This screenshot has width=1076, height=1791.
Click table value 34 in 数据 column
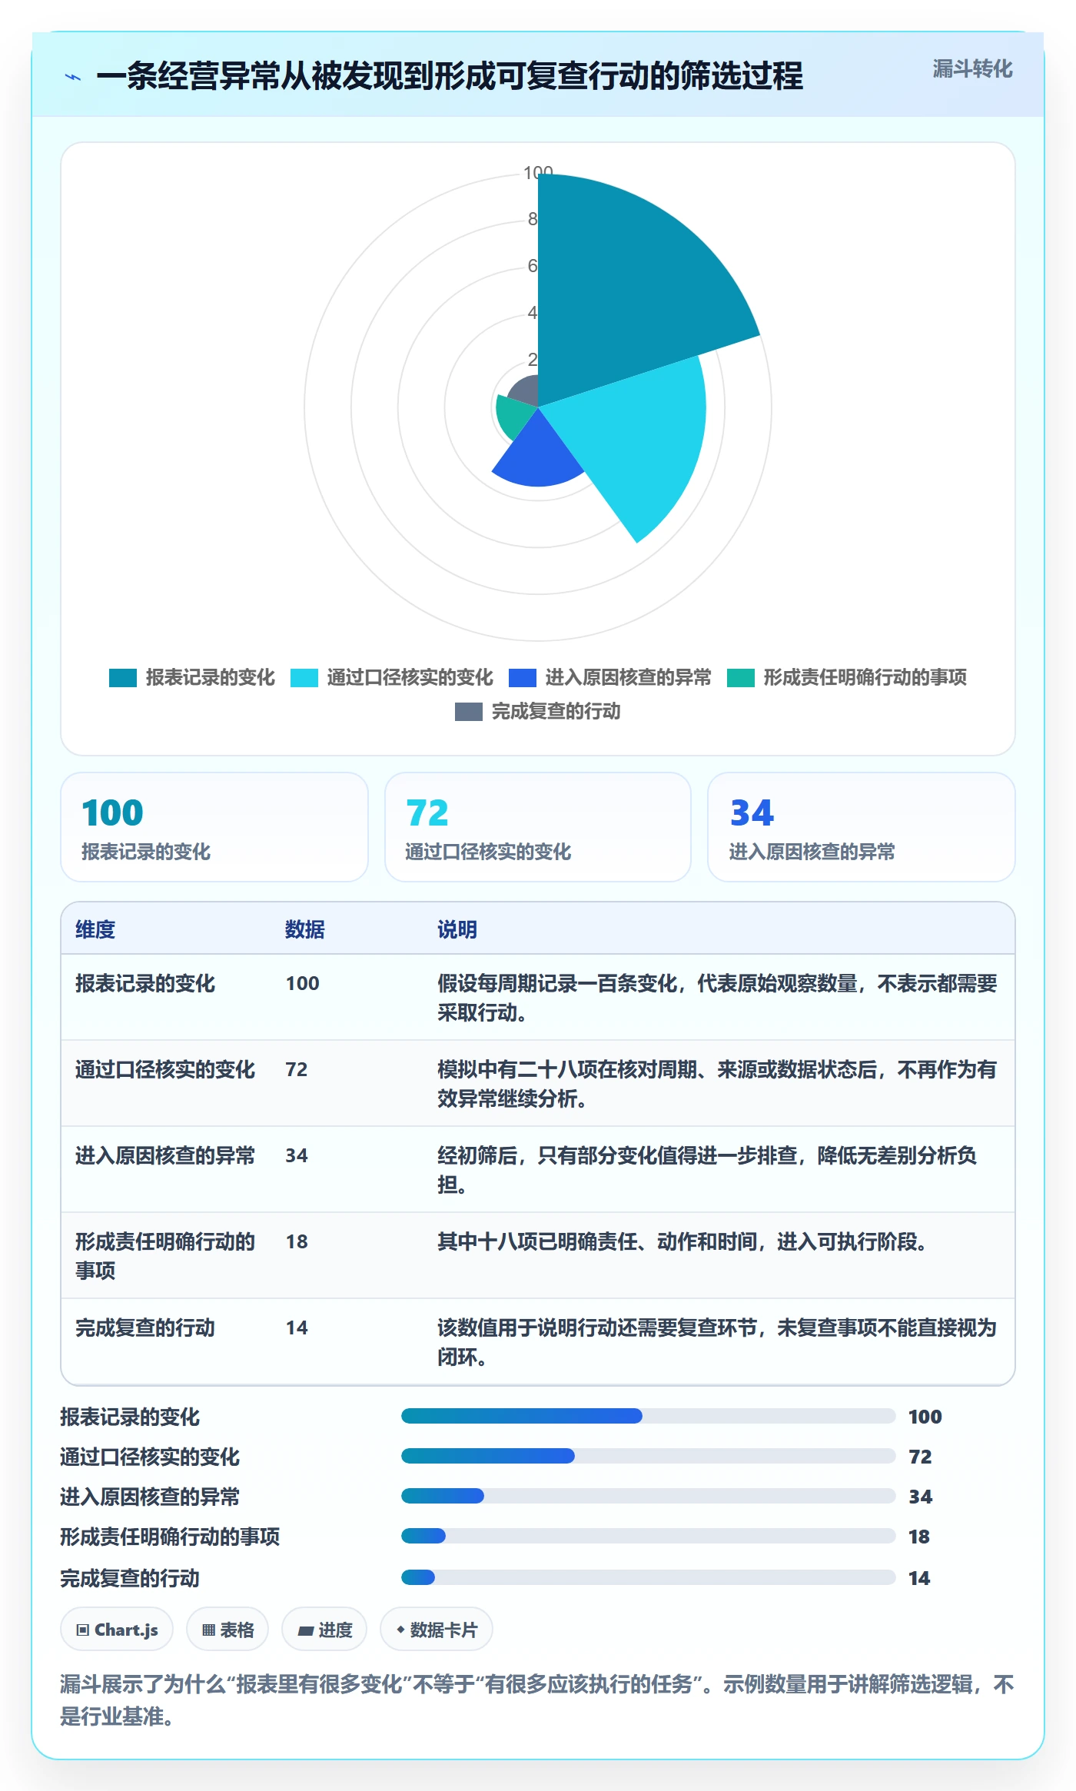click(x=297, y=1155)
